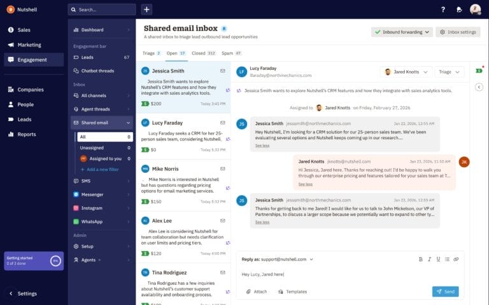The image size is (489, 305).
Task: Click the Messenger icon
Action: (x=76, y=194)
